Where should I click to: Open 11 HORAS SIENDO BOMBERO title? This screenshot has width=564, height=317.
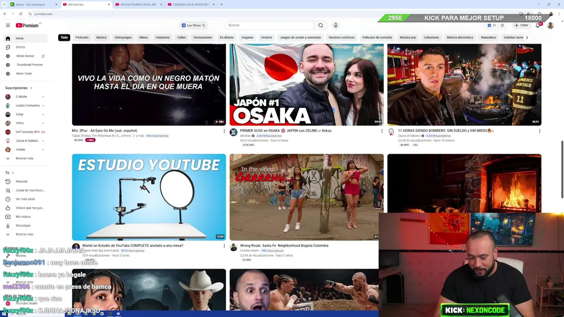(446, 131)
